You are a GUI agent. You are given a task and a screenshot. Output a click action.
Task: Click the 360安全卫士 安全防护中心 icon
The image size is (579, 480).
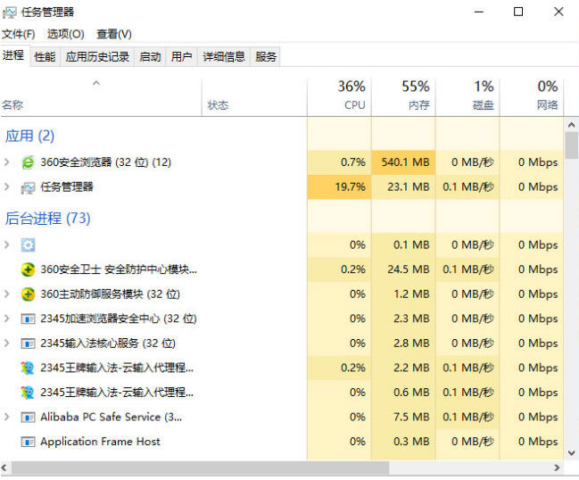(28, 269)
